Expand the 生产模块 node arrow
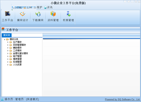The width and height of the screenshot is (141, 102). pos(8,42)
